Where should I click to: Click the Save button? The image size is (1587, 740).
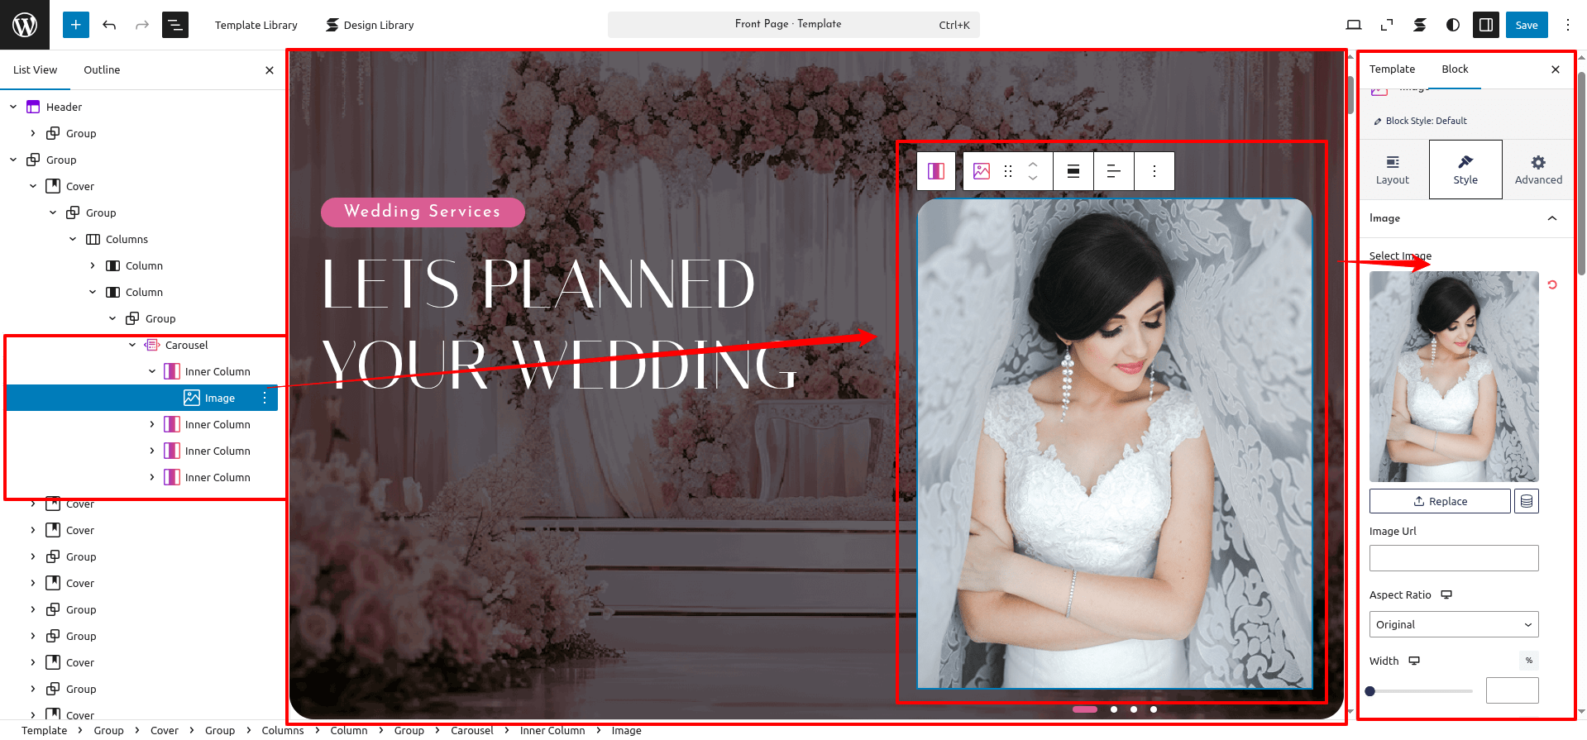1526,25
